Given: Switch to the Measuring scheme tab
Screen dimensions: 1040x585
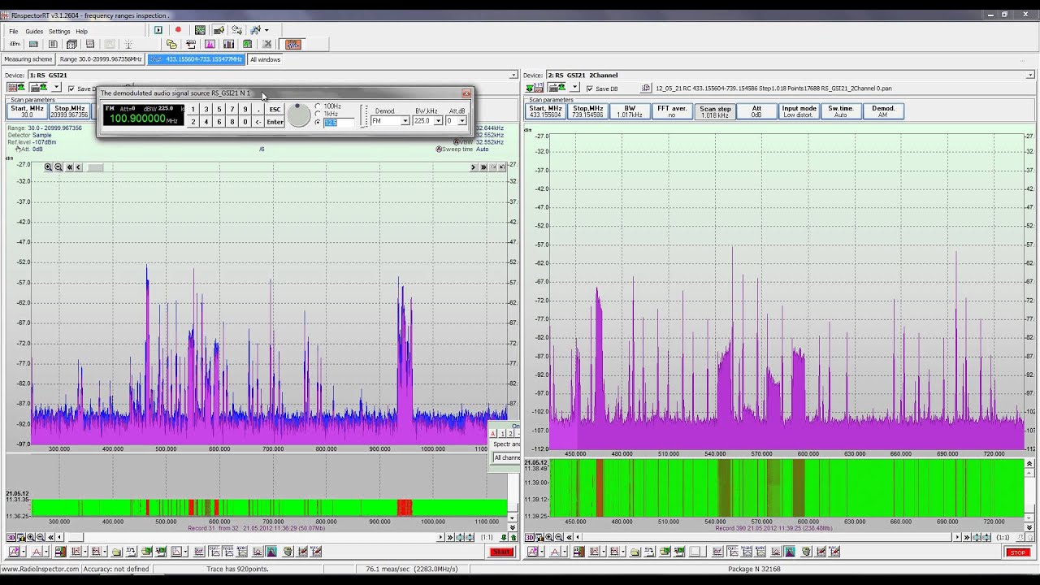Looking at the screenshot, I should (28, 59).
